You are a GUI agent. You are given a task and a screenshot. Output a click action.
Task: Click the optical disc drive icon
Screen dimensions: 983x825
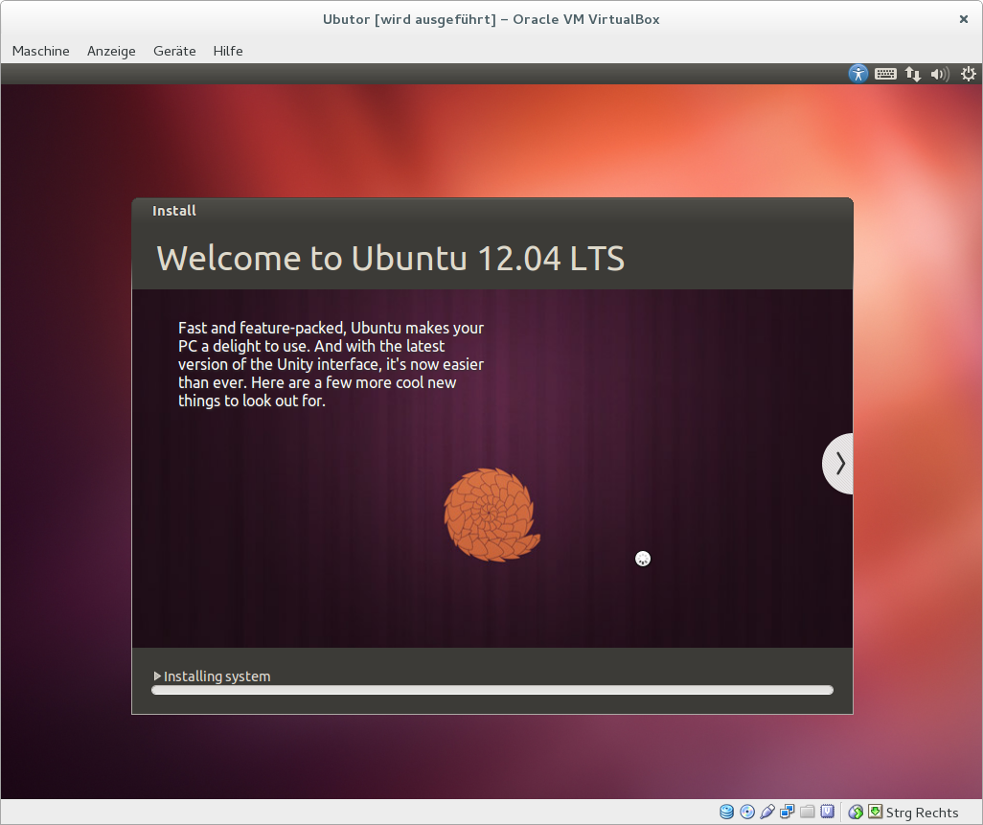coord(747,813)
